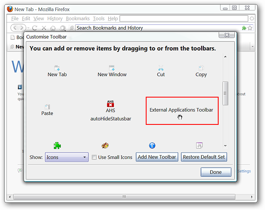Click the site identity icon beside address bar
This screenshot has width=265, height=210.
pyautogui.click(x=72, y=28)
